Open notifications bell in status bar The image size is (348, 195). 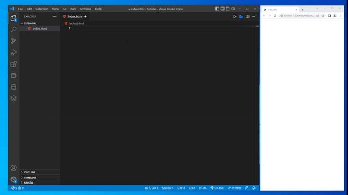click(254, 188)
